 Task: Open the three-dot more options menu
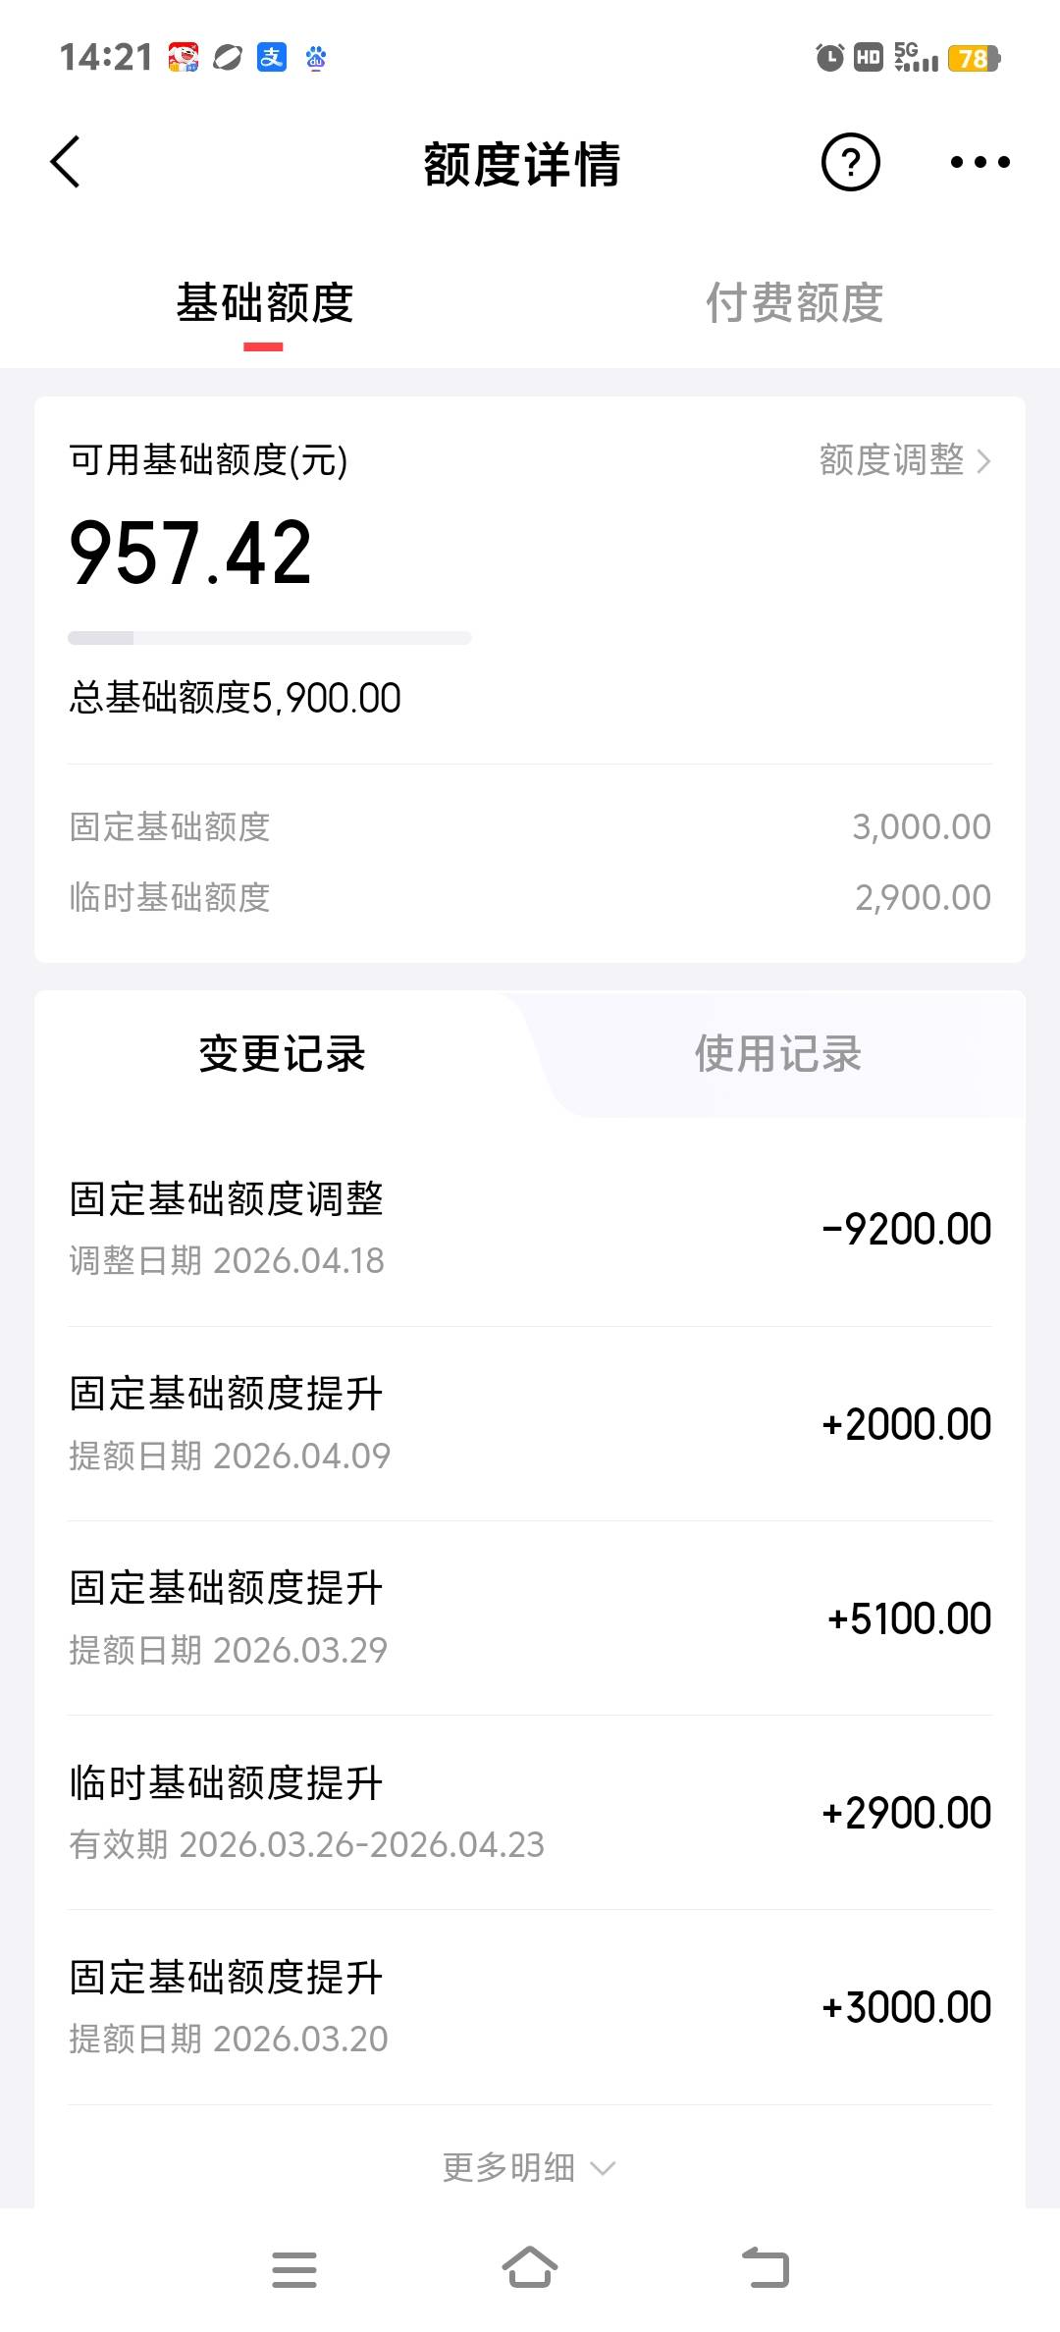tap(980, 162)
